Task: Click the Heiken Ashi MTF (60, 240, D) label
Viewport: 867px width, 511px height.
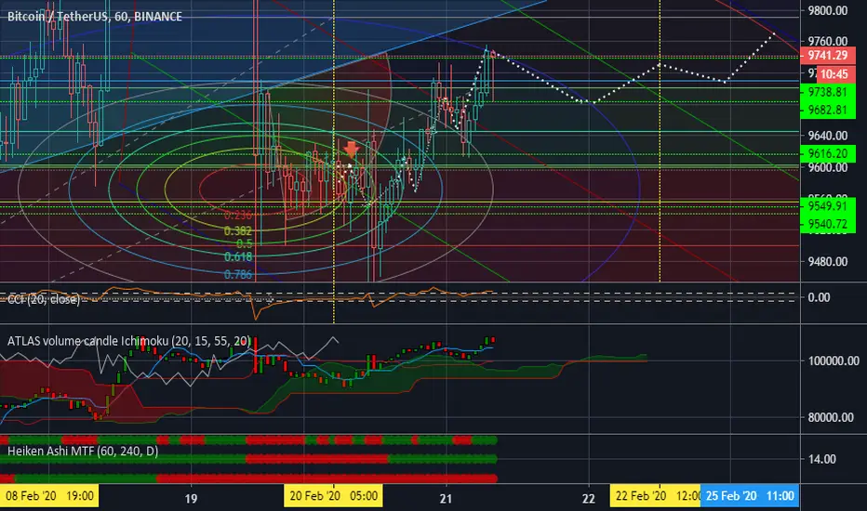Action: (83, 452)
